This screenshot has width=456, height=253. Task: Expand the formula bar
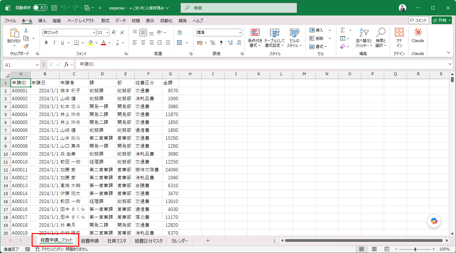point(450,64)
